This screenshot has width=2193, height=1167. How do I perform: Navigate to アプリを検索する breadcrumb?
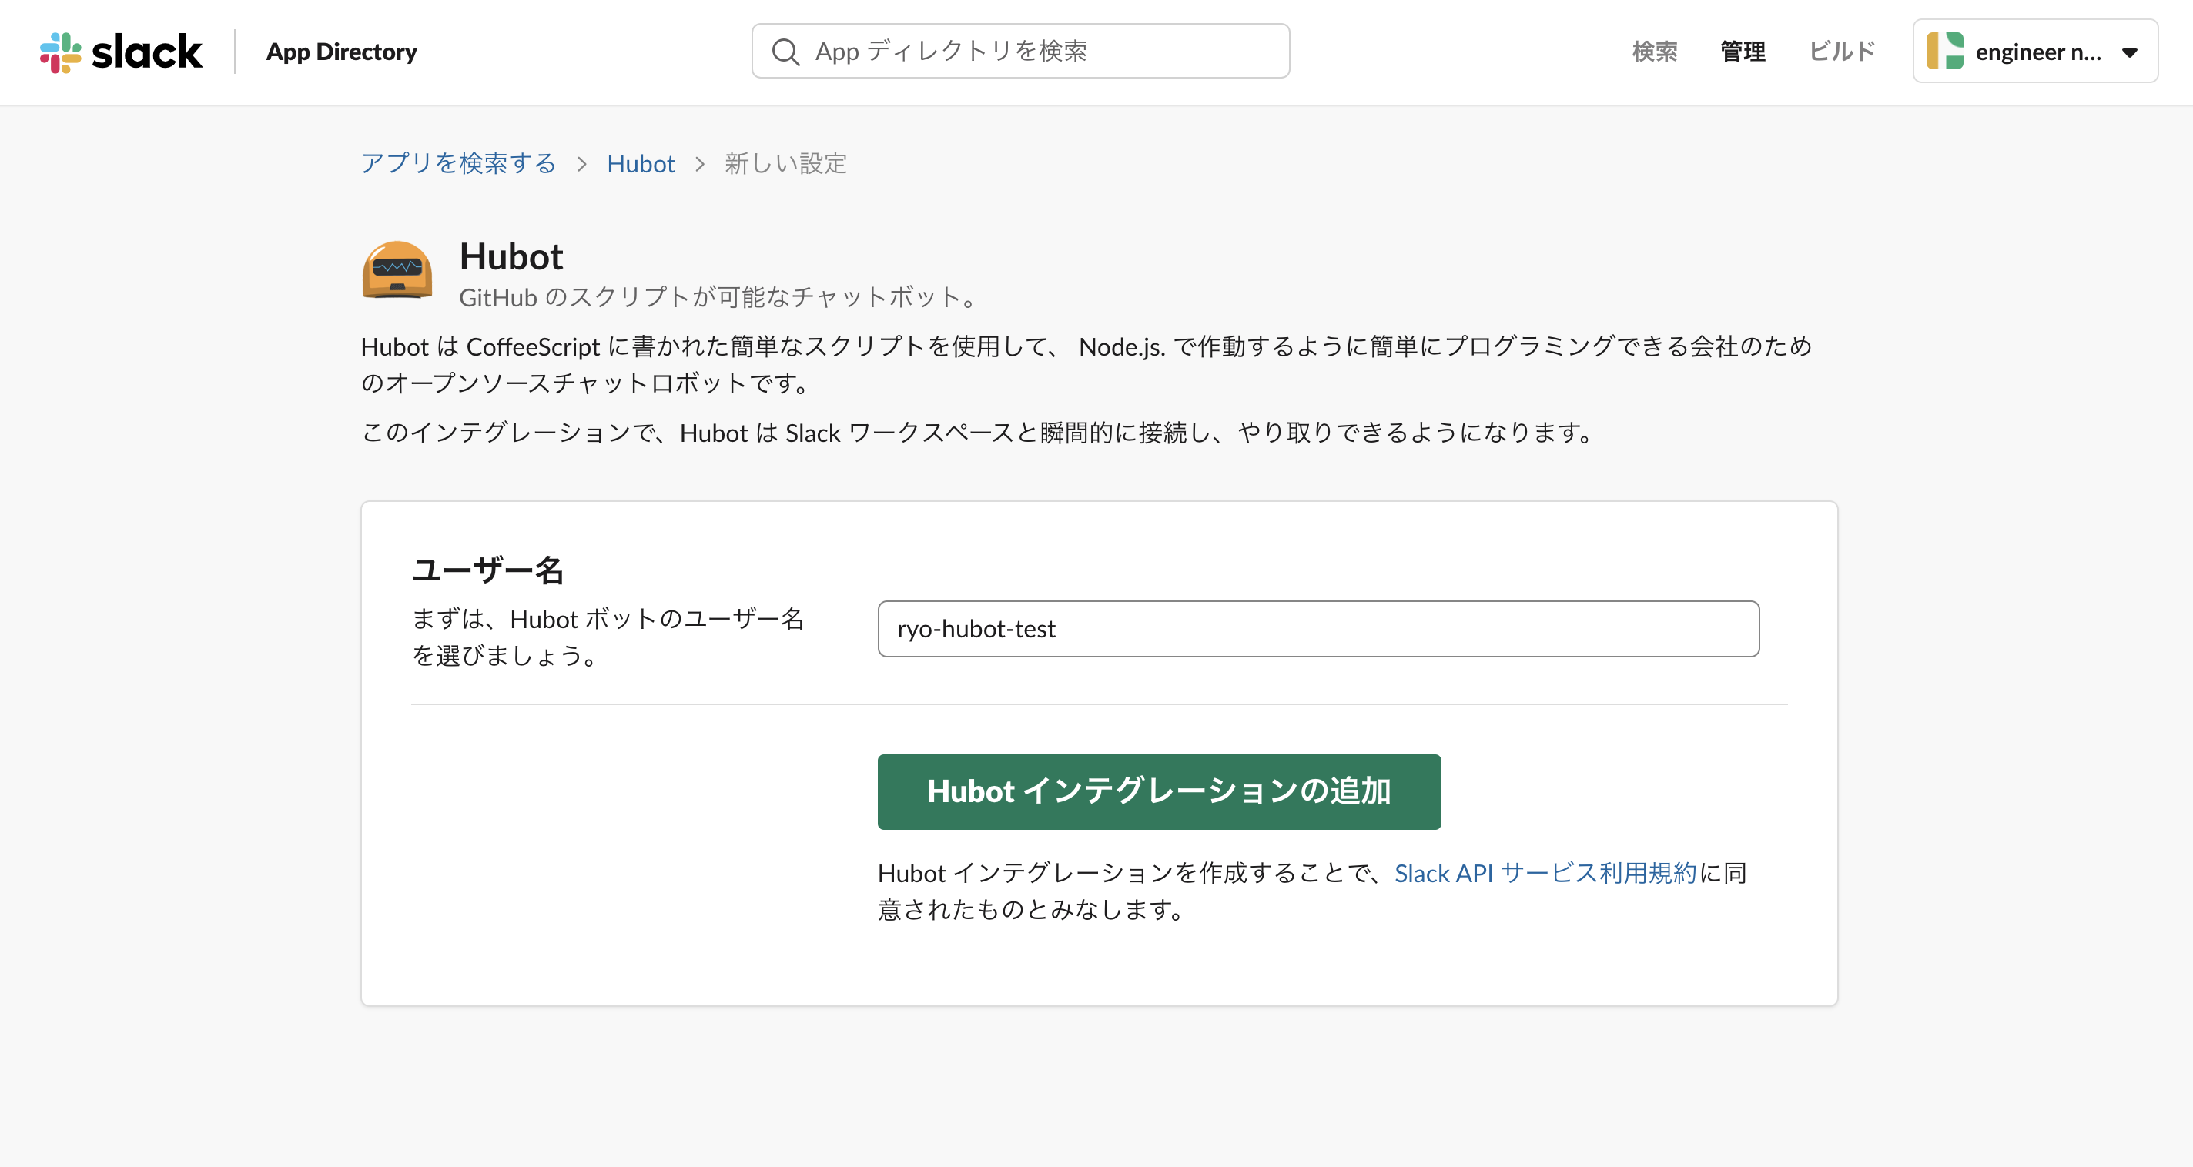[x=458, y=163]
